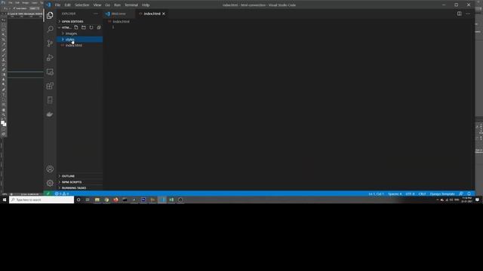Expand the styles folder
483x271 pixels.
[x=79, y=39]
